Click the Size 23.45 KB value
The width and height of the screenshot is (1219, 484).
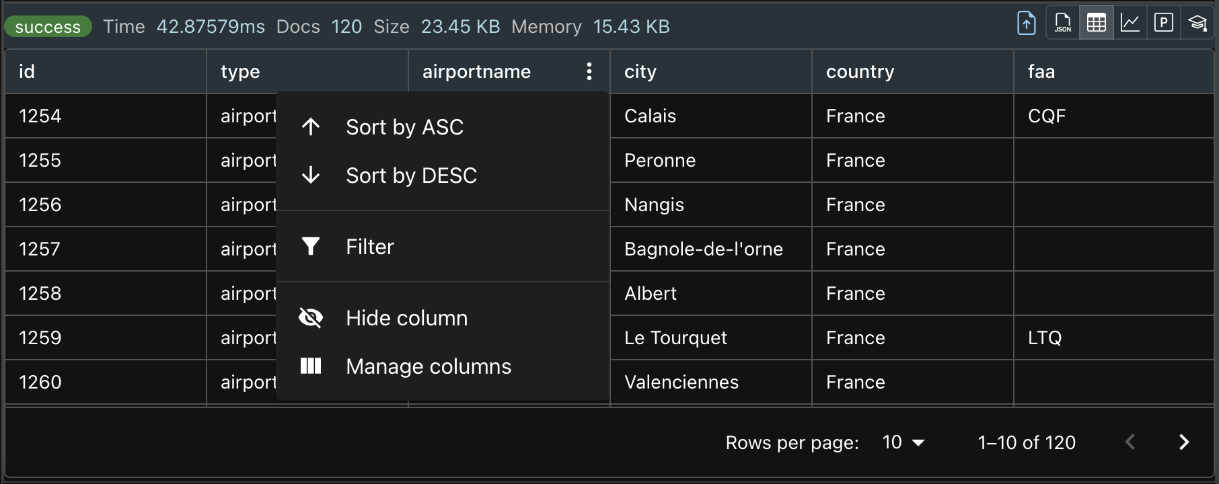[x=461, y=27]
